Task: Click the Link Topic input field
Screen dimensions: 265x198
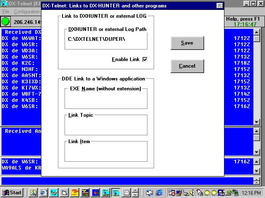Action: click(106, 126)
